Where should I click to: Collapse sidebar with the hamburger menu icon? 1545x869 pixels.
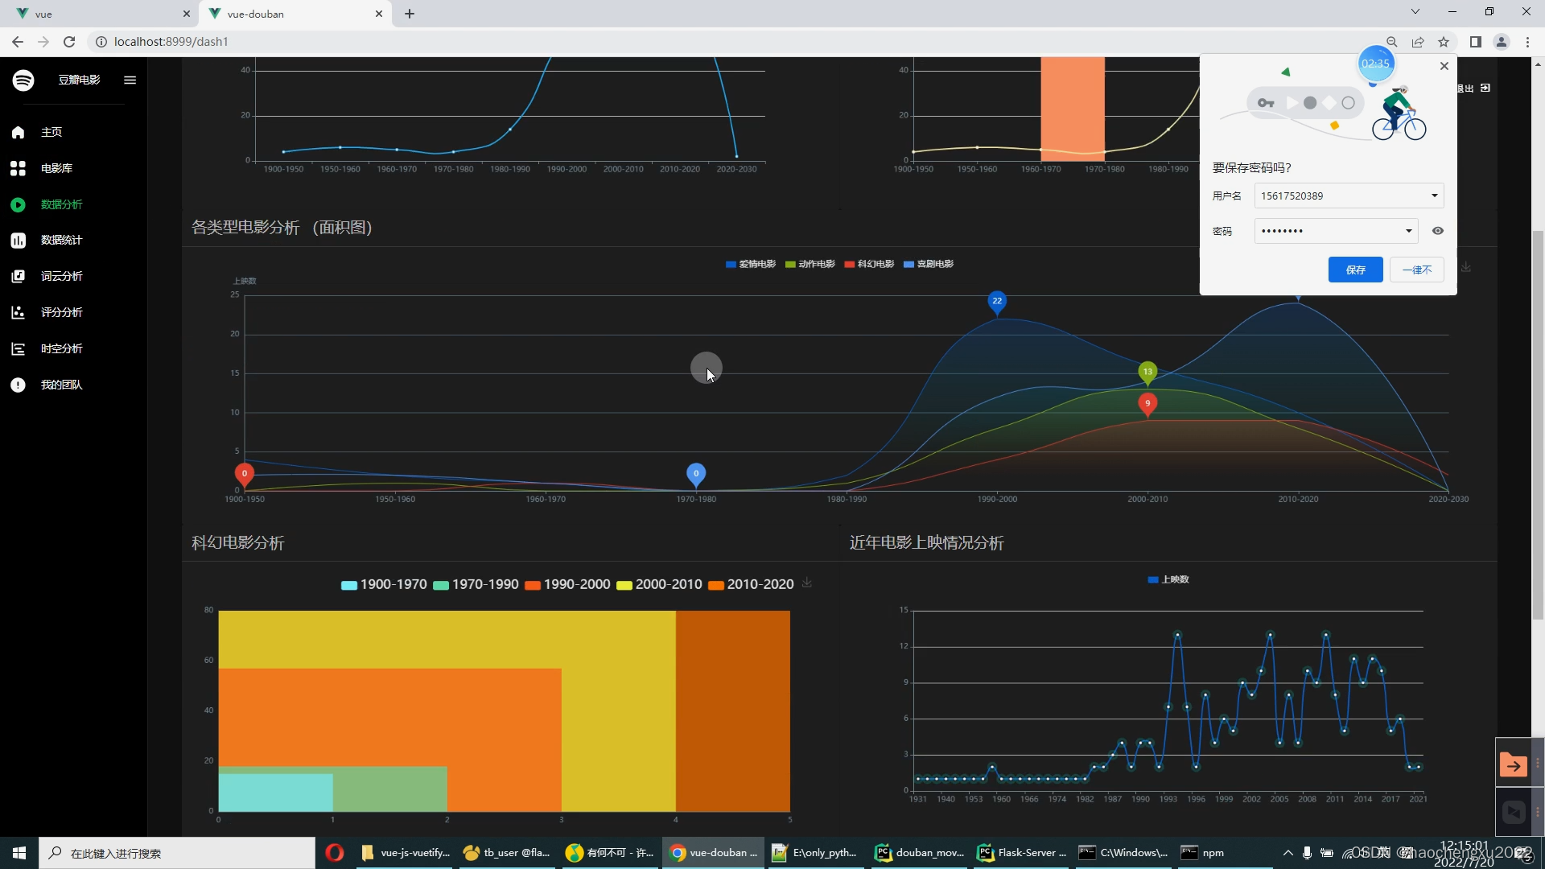point(130,80)
